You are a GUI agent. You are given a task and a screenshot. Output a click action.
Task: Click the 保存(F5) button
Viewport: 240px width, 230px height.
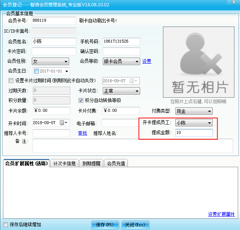(105, 225)
